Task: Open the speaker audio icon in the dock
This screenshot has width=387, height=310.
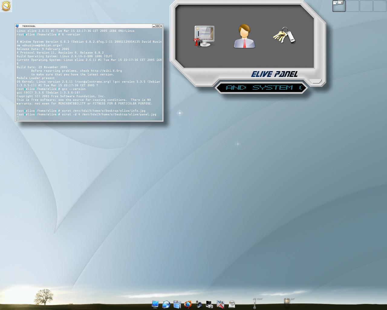Action: tap(199, 304)
